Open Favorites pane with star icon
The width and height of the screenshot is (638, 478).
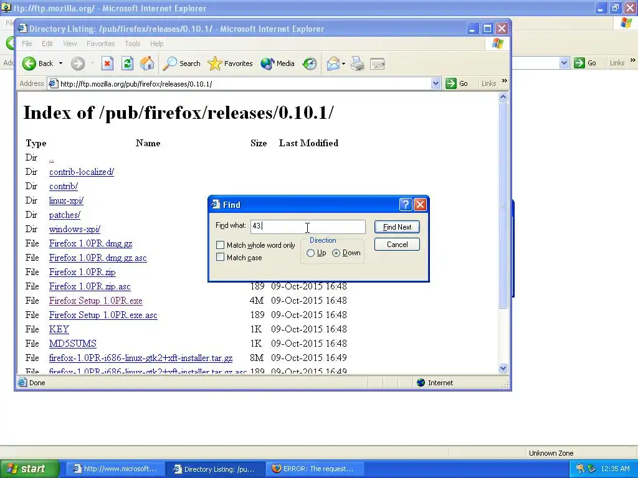[x=231, y=63]
